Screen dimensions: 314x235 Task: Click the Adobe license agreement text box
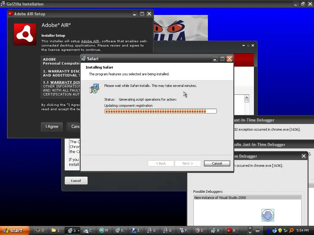(61, 77)
